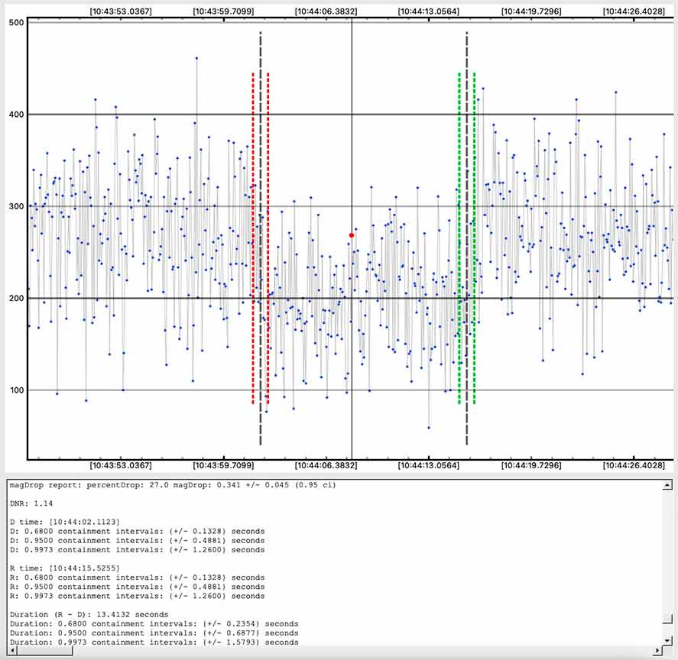Click bottom axis label [10:44:19.7296]
This screenshot has width=678, height=660.
(x=531, y=465)
